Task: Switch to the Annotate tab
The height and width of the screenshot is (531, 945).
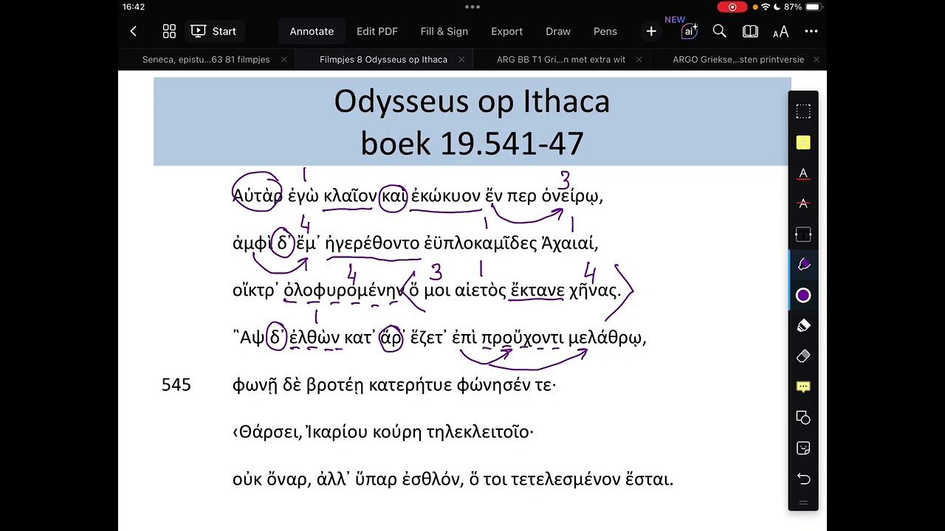Action: tap(312, 31)
